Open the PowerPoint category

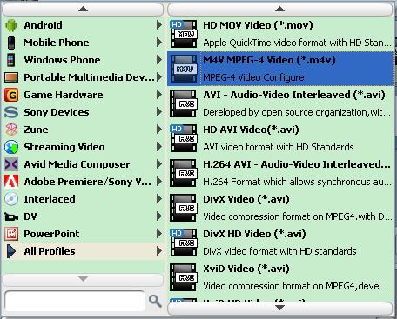click(x=83, y=234)
